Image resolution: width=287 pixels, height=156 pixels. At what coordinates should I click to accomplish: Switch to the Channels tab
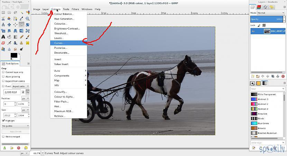pyautogui.click(x=259, y=7)
